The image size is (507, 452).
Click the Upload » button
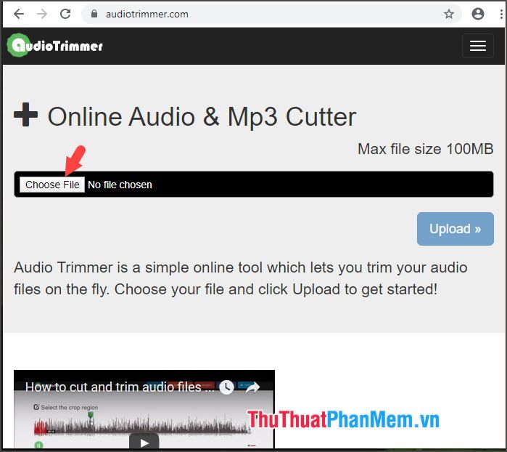pyautogui.click(x=455, y=229)
